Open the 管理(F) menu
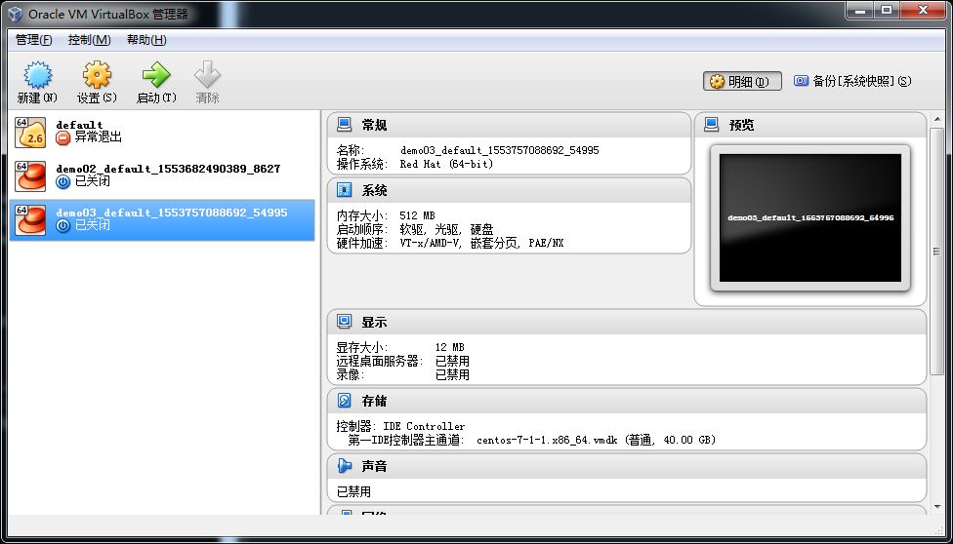This screenshot has height=544, width=953. [x=33, y=40]
